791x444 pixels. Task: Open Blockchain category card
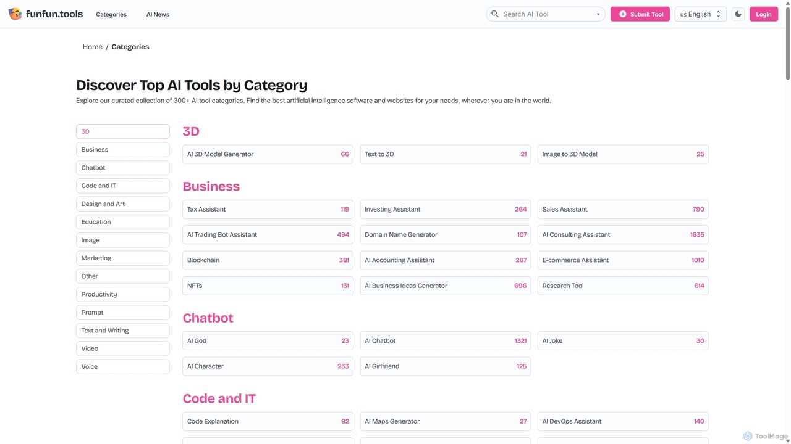268,260
